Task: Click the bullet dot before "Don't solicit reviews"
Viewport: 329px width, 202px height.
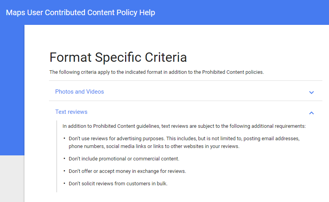Action: coord(64,183)
